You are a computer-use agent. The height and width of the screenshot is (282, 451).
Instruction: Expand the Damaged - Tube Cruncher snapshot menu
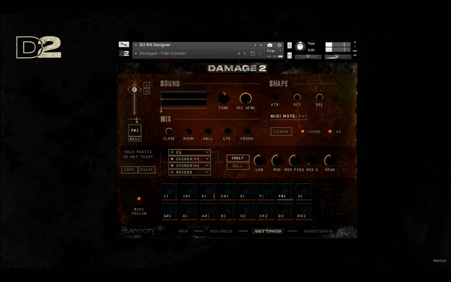pos(136,53)
